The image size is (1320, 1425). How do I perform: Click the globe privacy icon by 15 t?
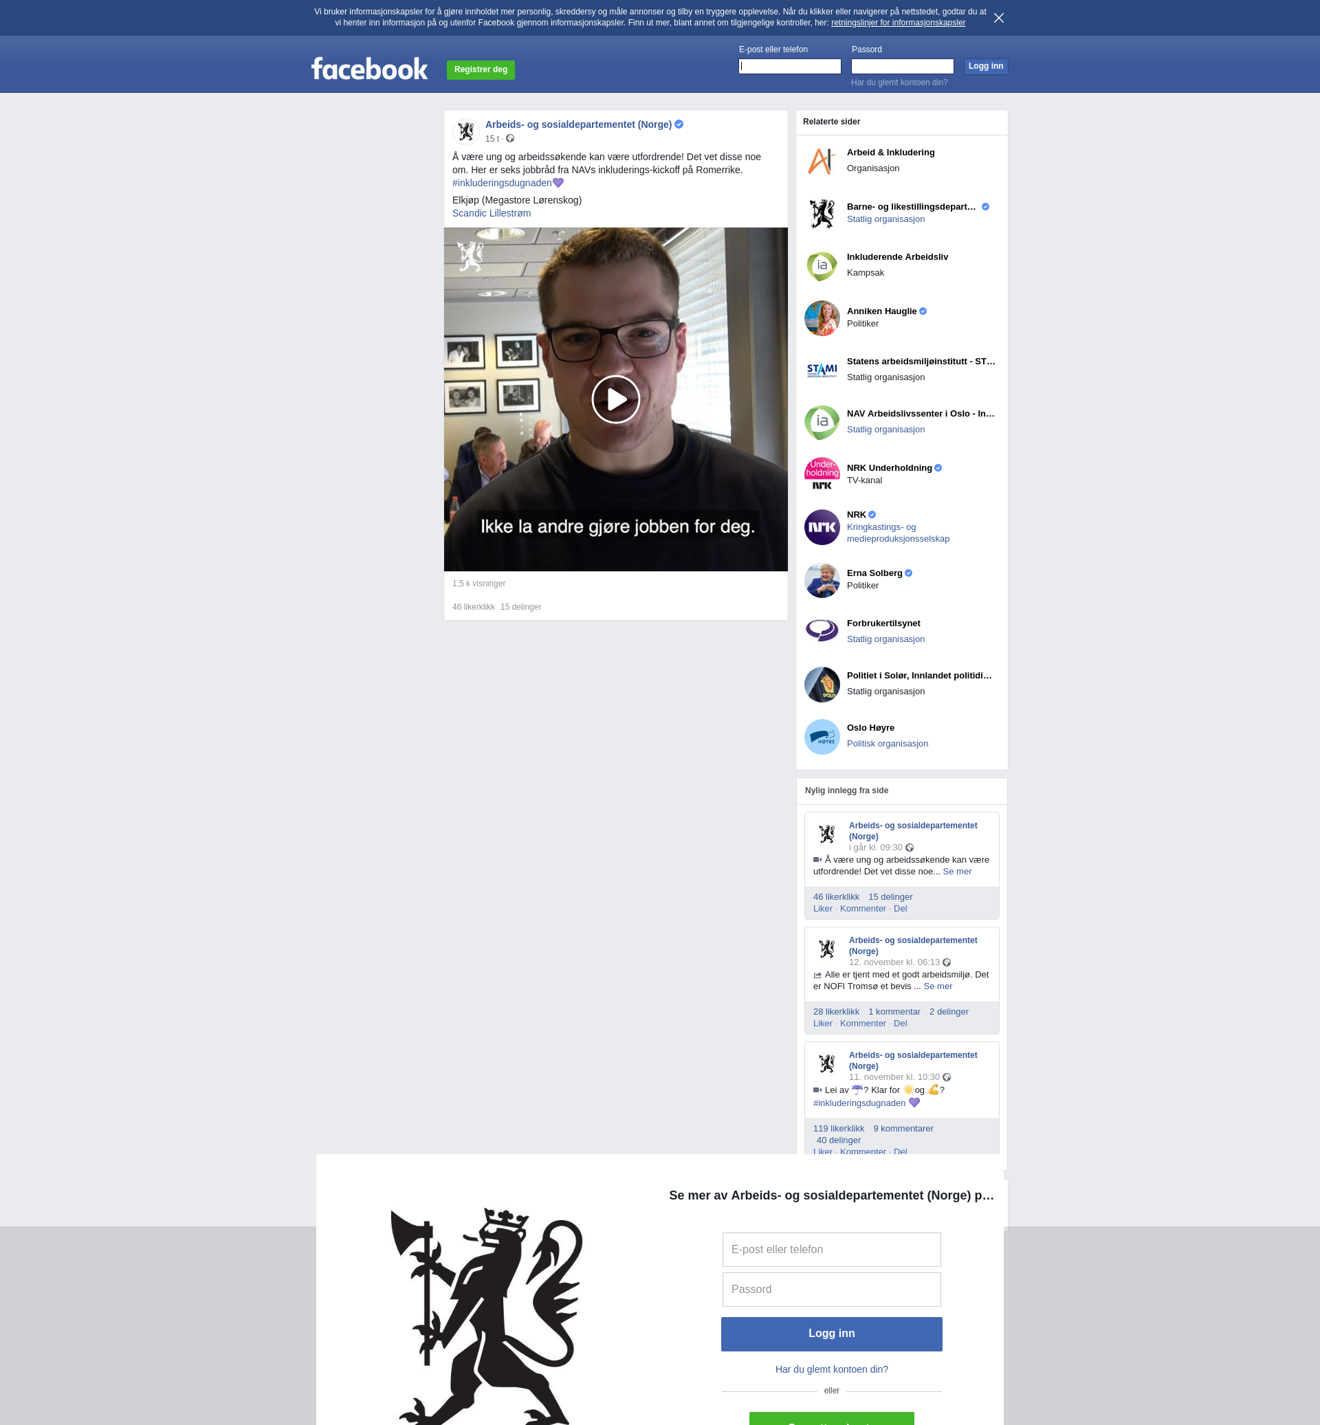(510, 139)
